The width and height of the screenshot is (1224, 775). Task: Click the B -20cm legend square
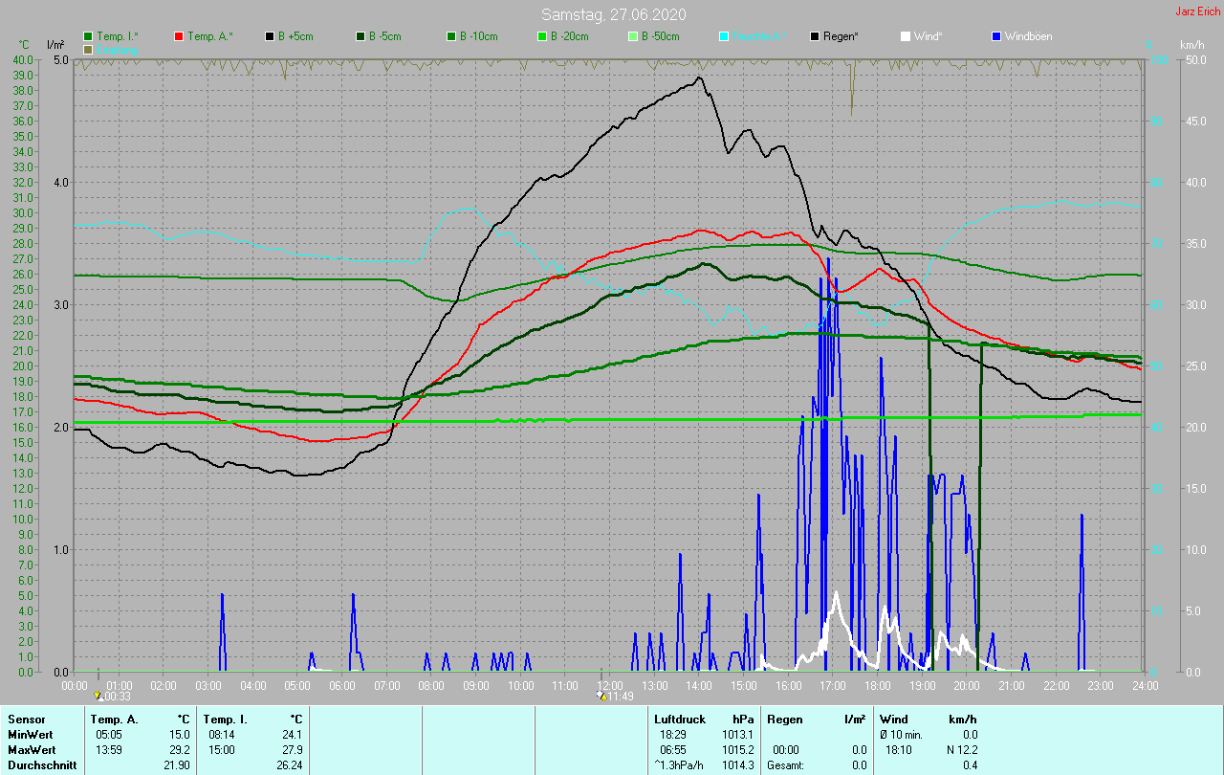pos(542,36)
